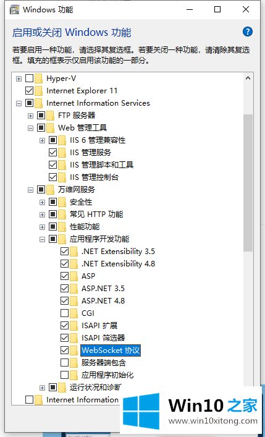Uncheck the IIS 管理脚本和工具 checkbox
This screenshot has height=437, width=265.
pos(53,164)
